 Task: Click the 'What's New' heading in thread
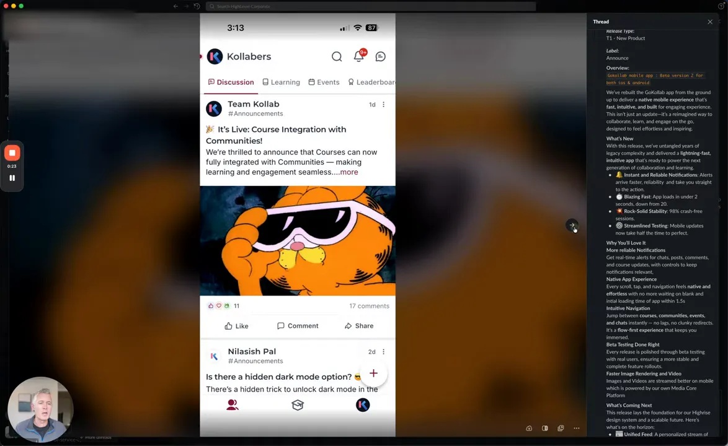(619, 139)
